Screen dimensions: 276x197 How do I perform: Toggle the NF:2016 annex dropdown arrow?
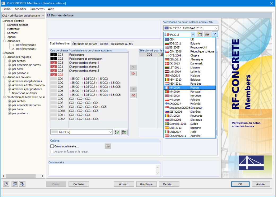[193, 34]
